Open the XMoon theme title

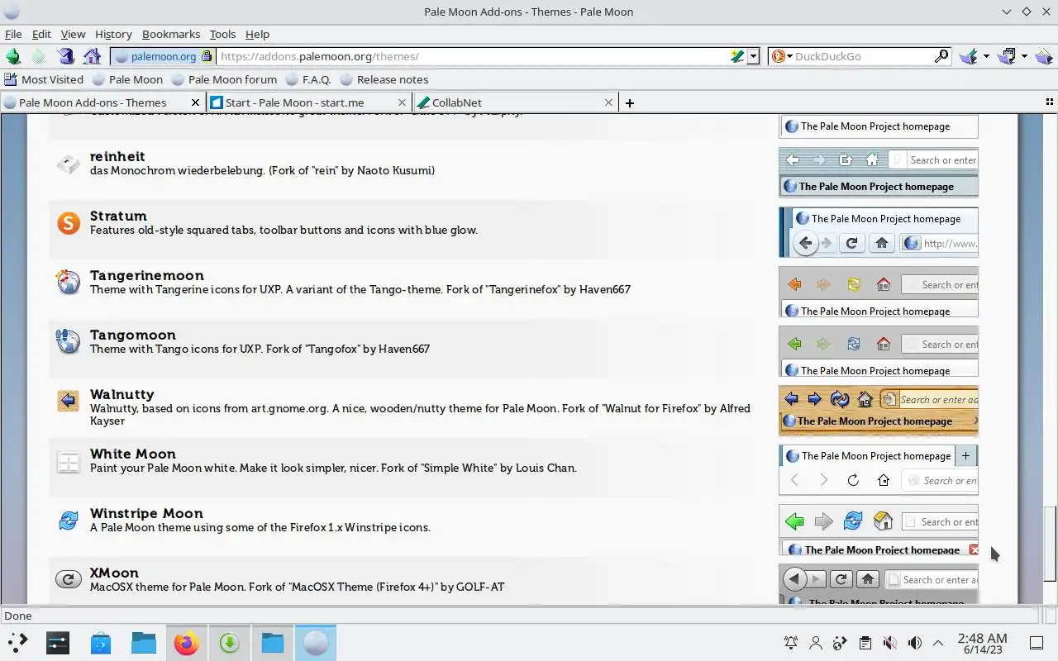click(114, 573)
